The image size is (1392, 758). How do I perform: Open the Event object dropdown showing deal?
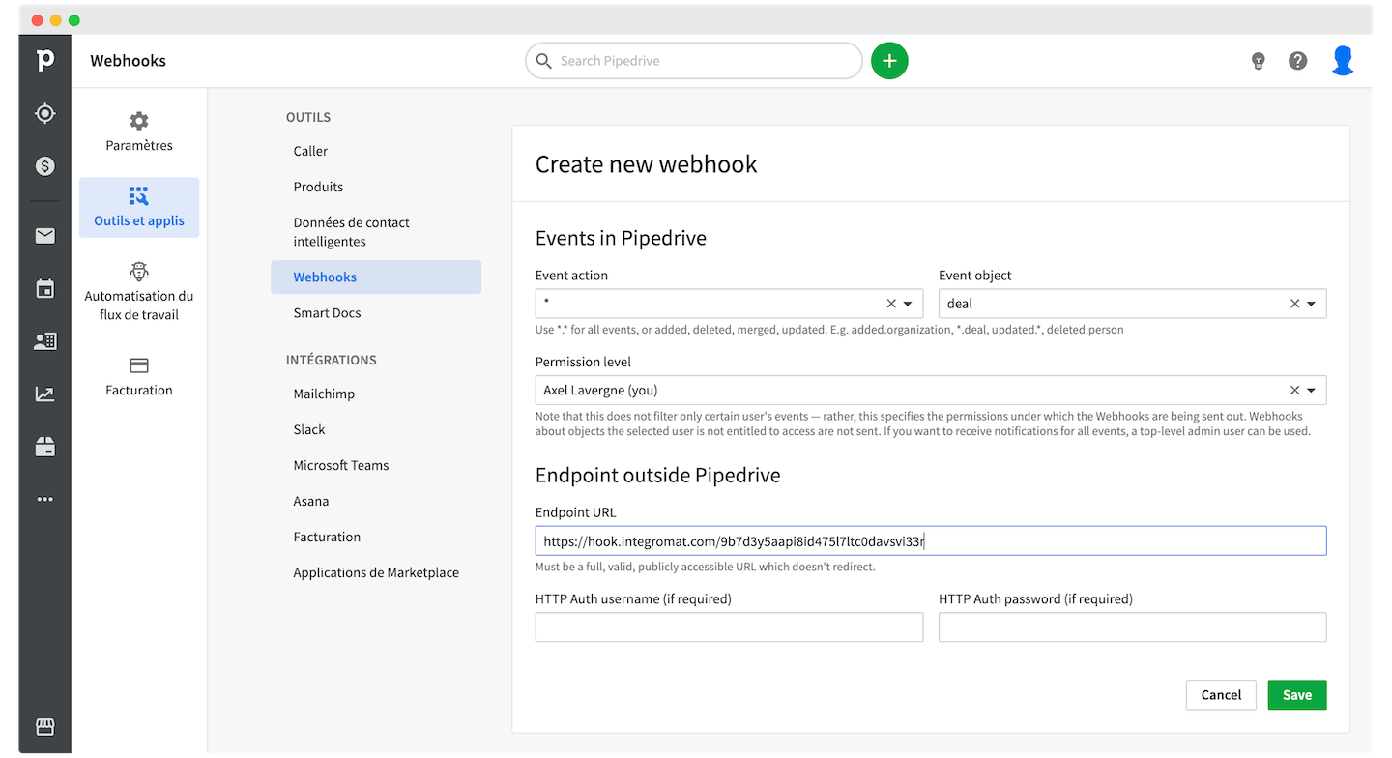[1310, 303]
